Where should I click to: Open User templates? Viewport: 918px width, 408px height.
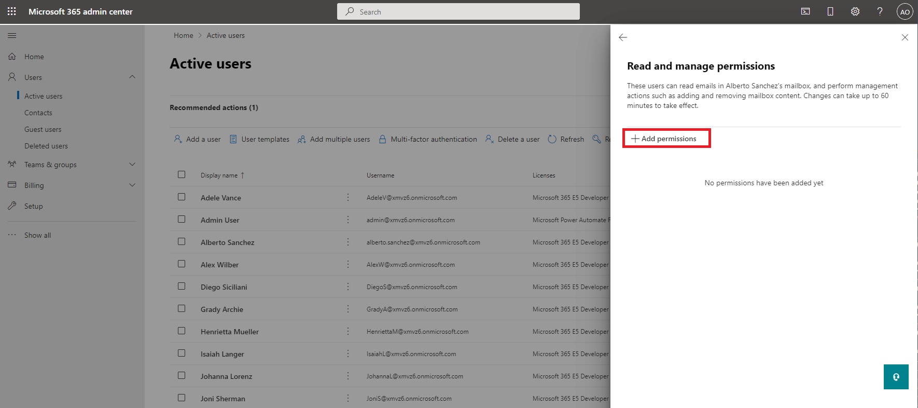[259, 139]
